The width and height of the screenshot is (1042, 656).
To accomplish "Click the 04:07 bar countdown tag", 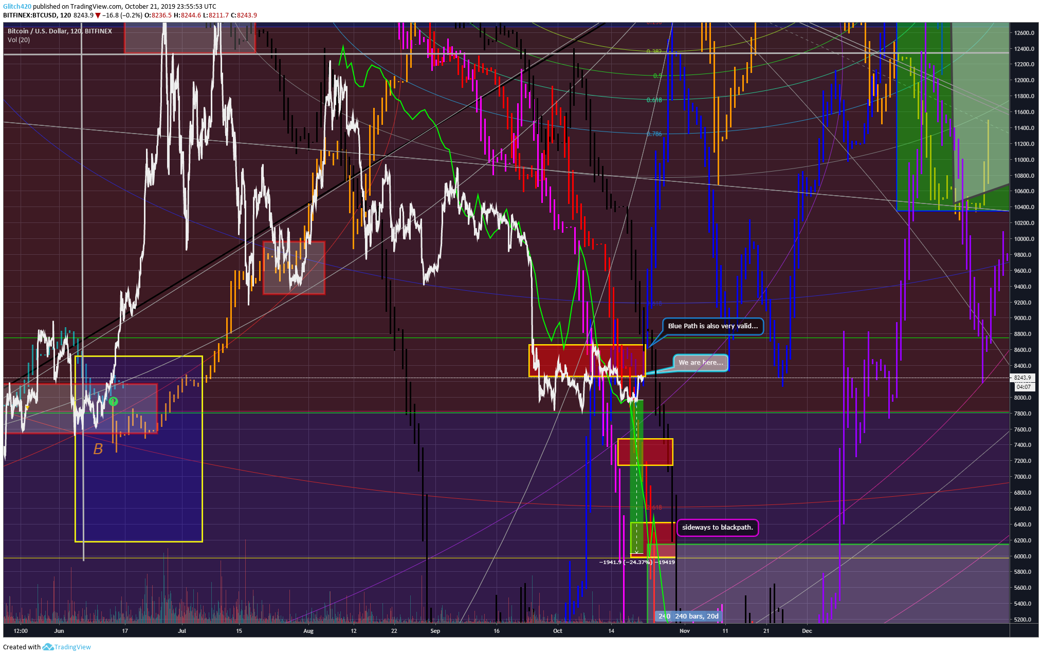I will tap(1023, 387).
